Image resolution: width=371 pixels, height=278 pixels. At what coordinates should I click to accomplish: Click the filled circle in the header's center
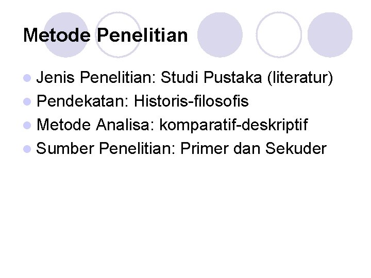point(220,34)
